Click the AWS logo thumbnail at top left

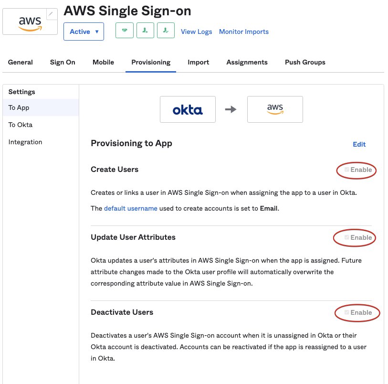point(30,21)
